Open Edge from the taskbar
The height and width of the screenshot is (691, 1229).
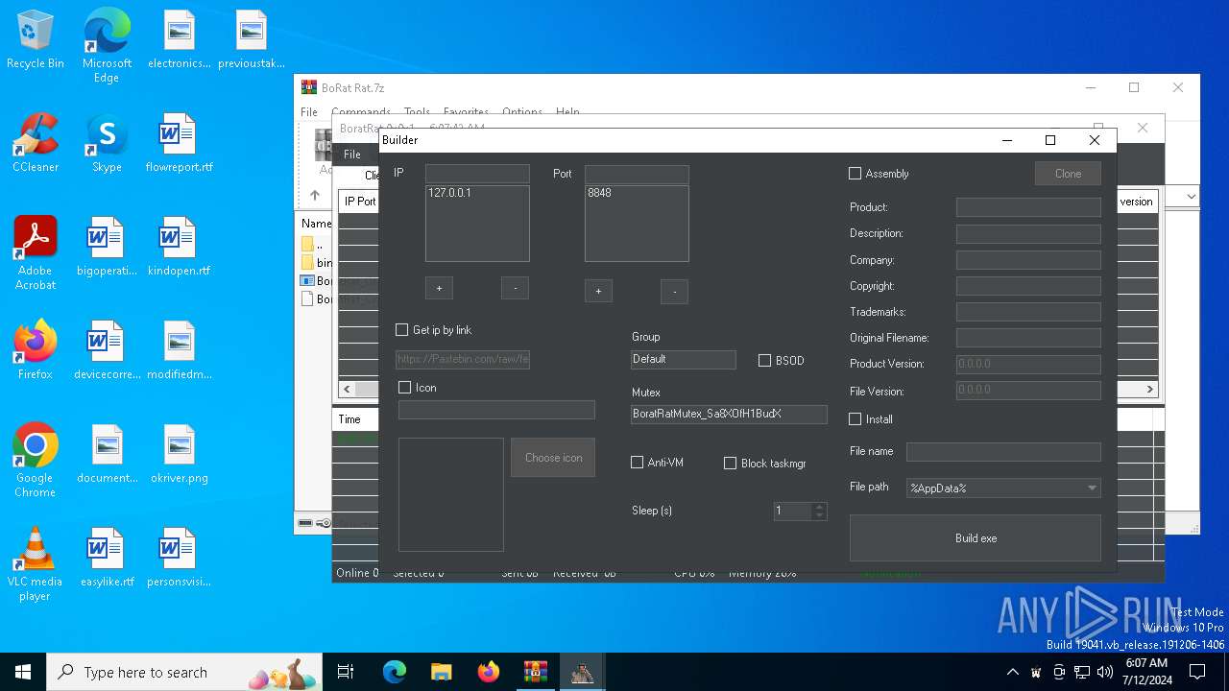click(395, 672)
